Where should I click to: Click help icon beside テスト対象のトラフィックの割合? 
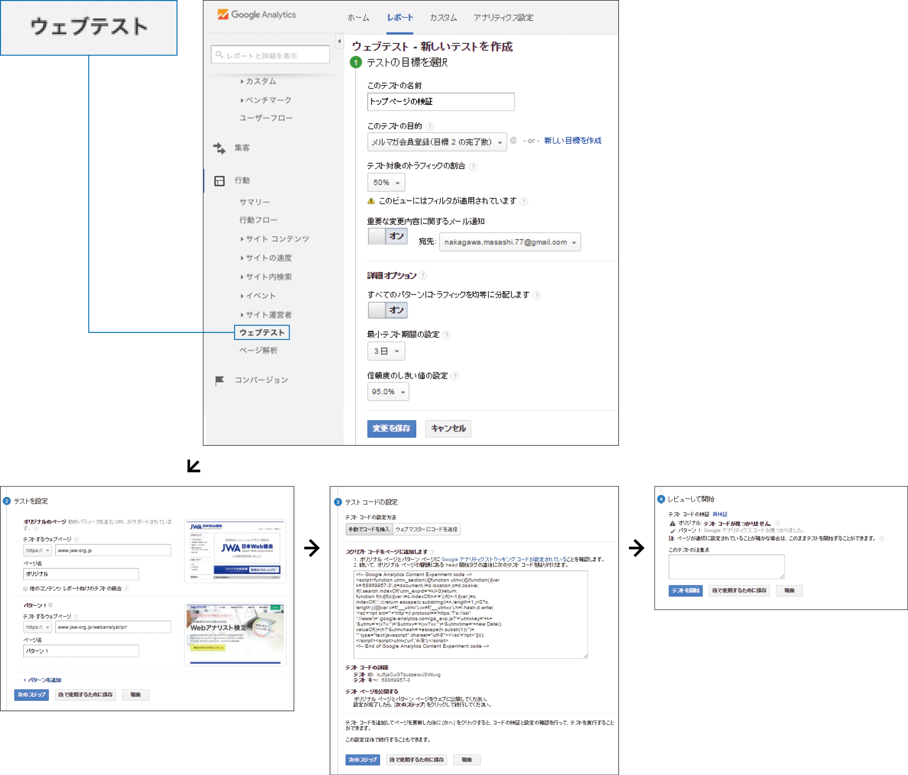point(473,166)
